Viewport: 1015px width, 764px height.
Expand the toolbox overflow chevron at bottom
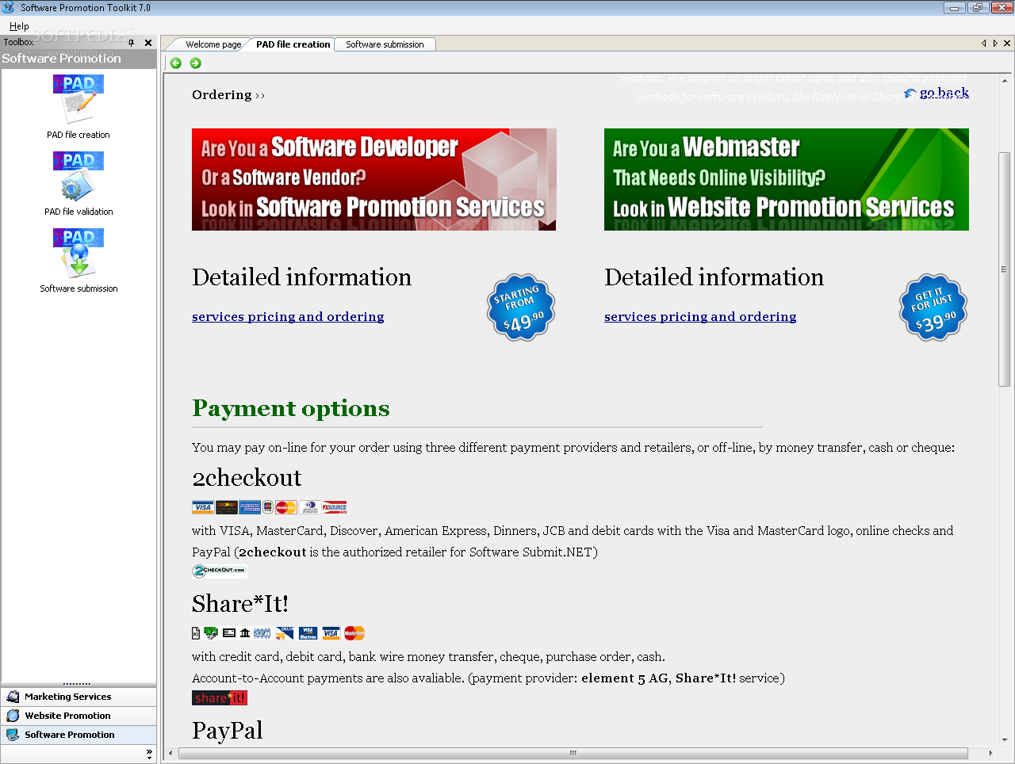click(148, 754)
